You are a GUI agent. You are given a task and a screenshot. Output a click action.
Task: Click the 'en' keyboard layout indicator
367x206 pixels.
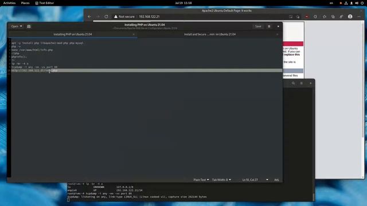(331, 3)
